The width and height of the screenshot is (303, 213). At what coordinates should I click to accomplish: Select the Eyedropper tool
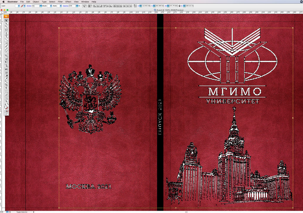[x=6, y=79]
